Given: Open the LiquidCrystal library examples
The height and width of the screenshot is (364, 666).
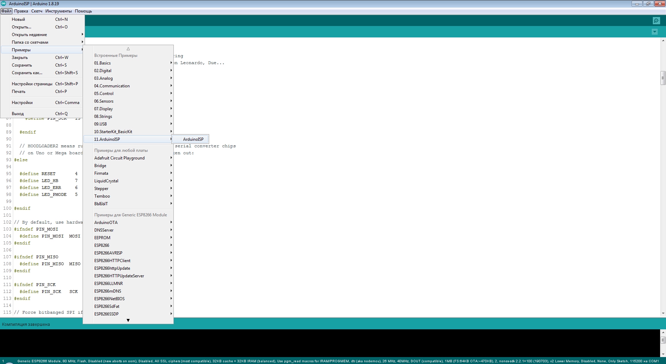Looking at the screenshot, I should click(128, 181).
